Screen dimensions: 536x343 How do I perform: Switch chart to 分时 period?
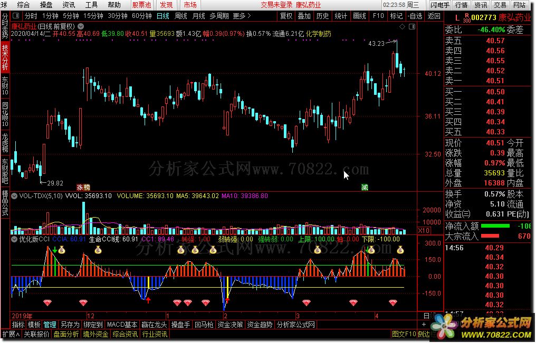31,16
